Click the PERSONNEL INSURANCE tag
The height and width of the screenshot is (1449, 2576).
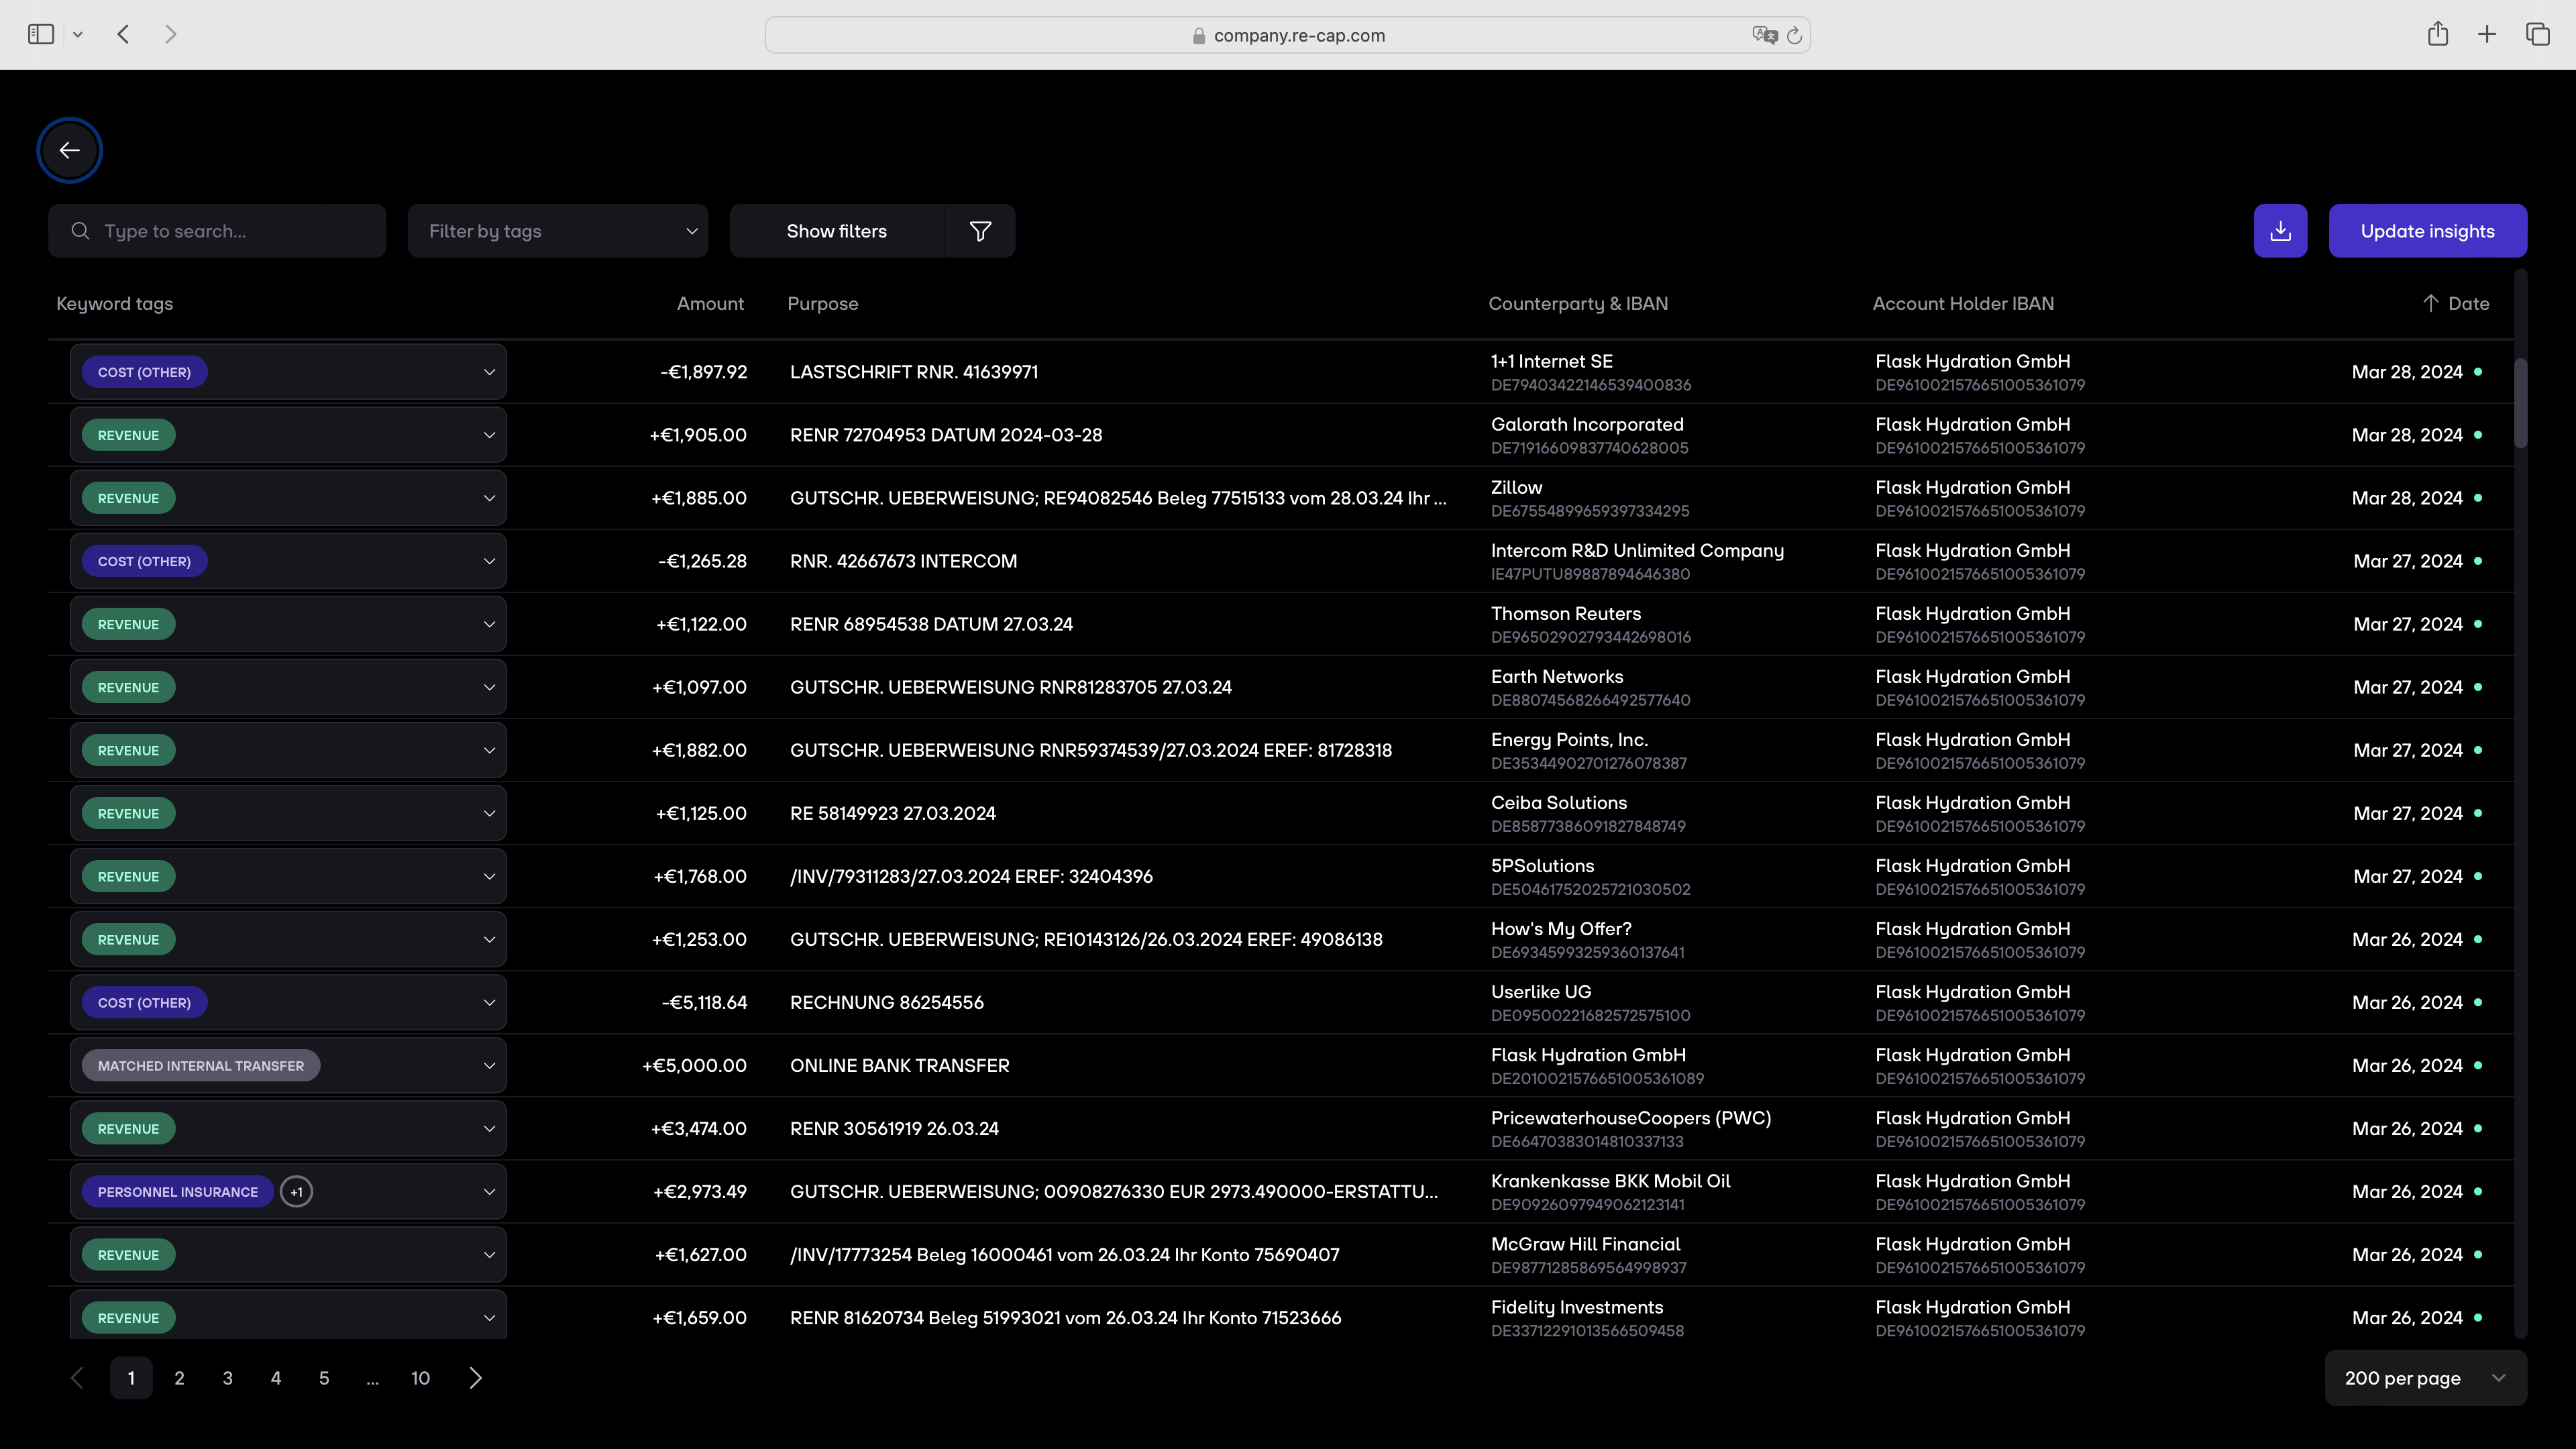(x=178, y=1192)
